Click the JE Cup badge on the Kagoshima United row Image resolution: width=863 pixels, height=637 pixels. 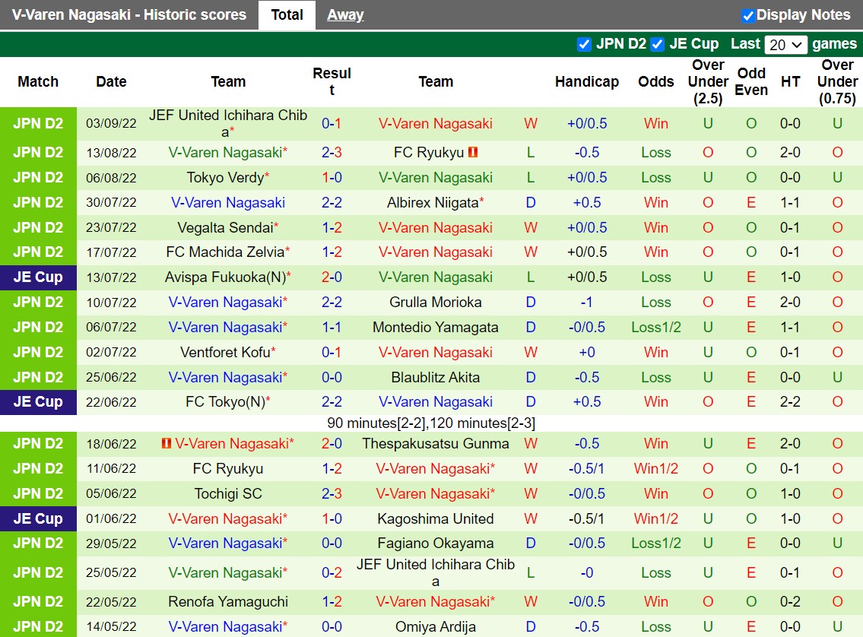coord(38,518)
